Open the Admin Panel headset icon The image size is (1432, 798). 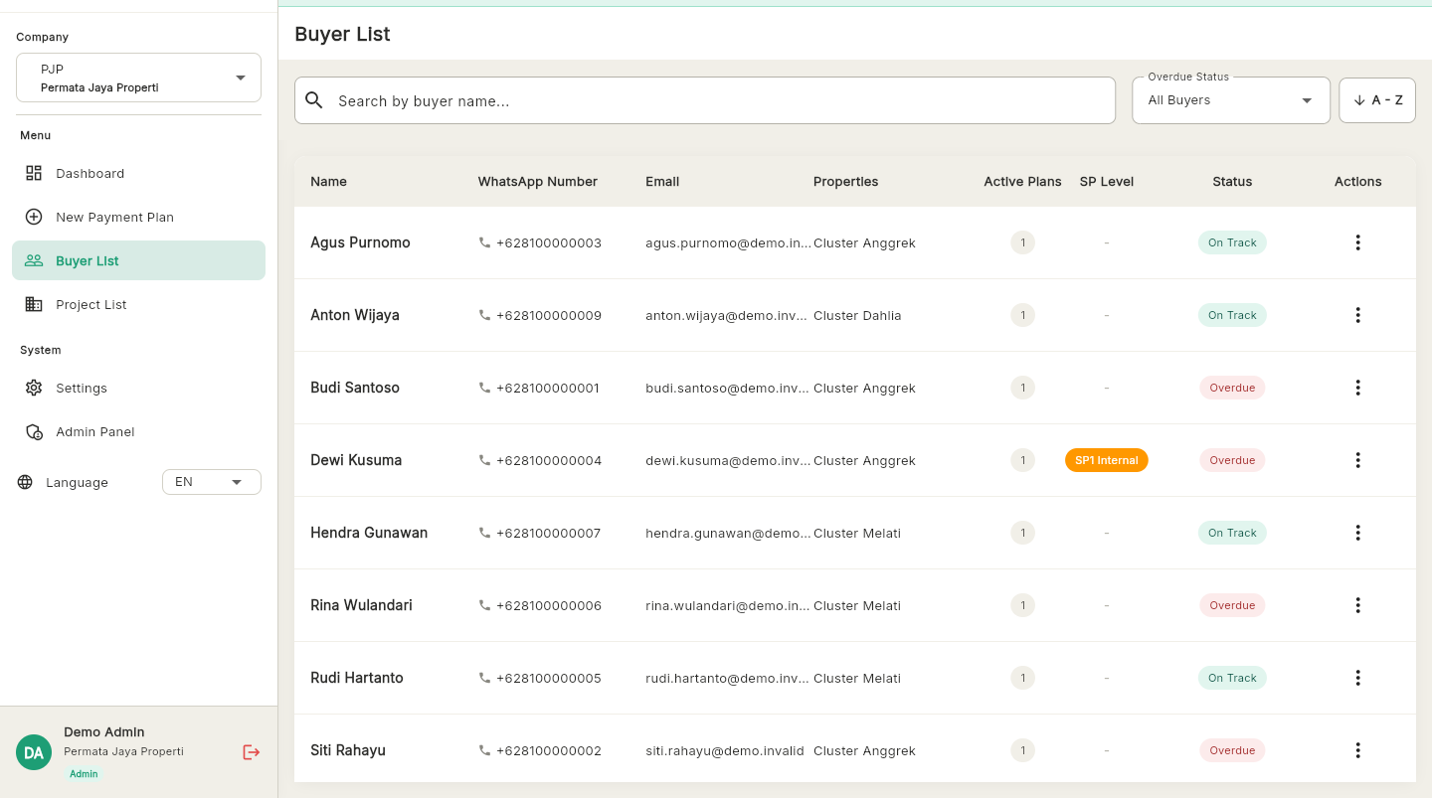click(x=33, y=431)
